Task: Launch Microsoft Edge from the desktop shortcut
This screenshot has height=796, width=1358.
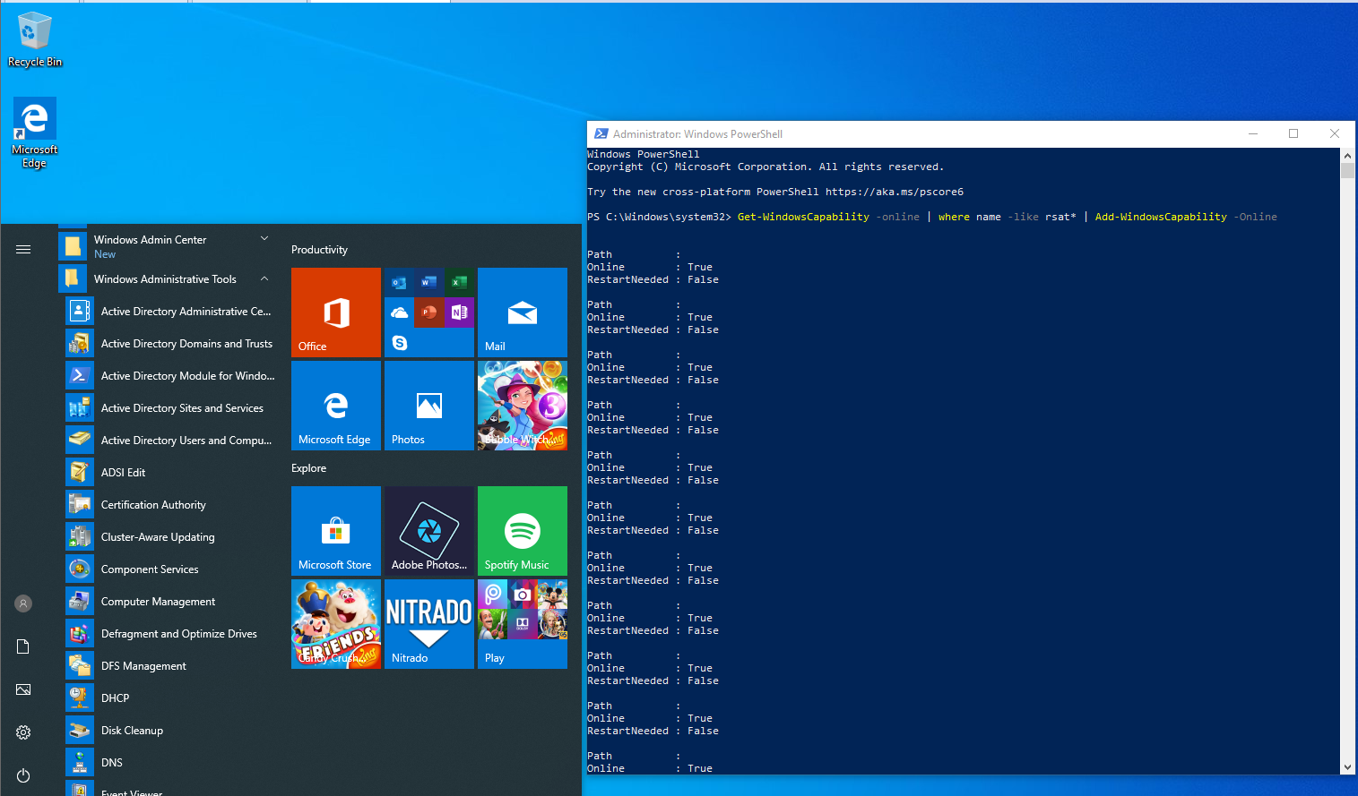Action: (34, 119)
